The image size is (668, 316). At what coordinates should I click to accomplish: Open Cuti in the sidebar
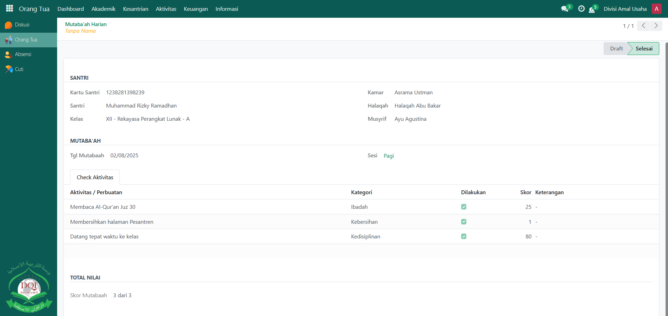pyautogui.click(x=19, y=69)
